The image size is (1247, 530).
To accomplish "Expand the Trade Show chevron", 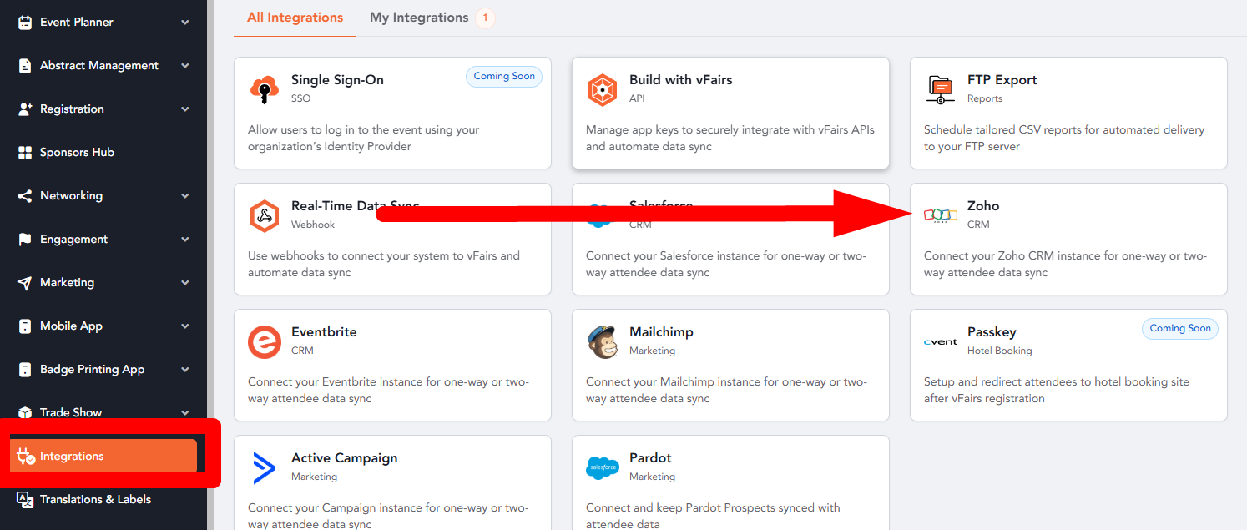I will point(184,413).
